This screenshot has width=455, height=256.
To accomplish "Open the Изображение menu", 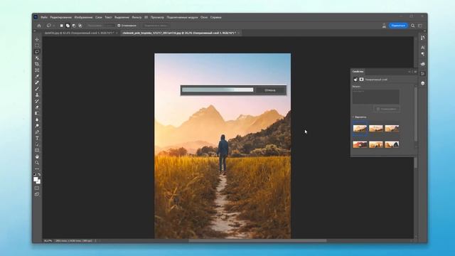I will tap(83, 17).
